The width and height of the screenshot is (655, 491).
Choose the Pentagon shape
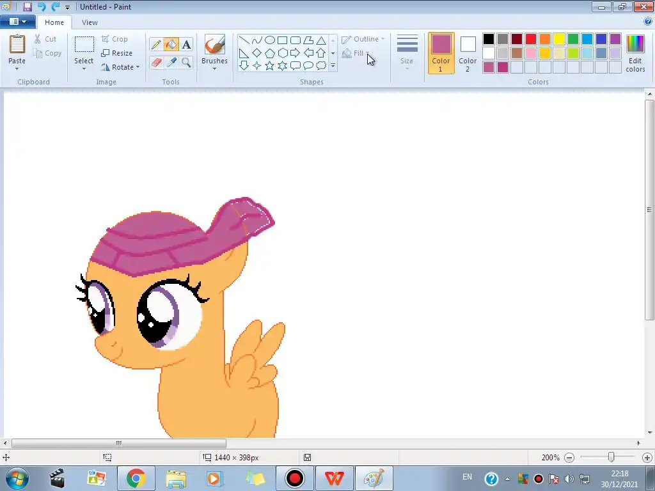click(x=270, y=53)
